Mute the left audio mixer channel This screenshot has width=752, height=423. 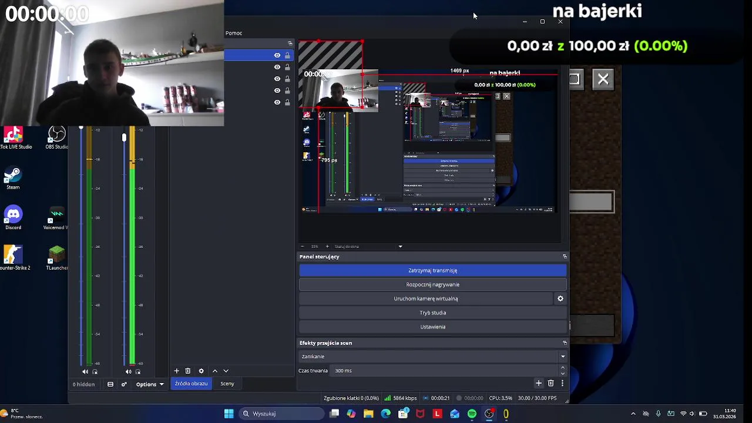(85, 371)
